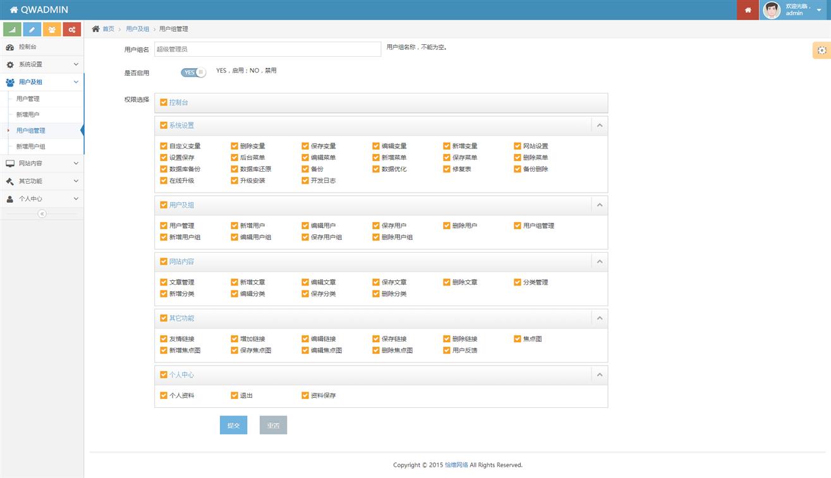Image resolution: width=831 pixels, height=478 pixels.
Task: Open the orange settings gear panel
Action: (x=822, y=51)
